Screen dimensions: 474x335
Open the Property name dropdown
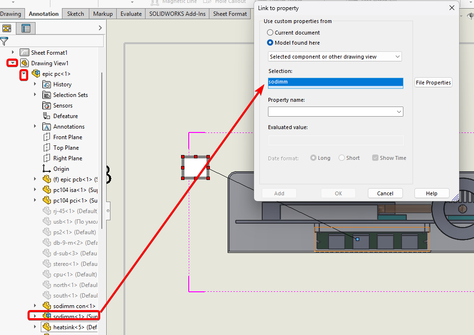[x=336, y=111]
